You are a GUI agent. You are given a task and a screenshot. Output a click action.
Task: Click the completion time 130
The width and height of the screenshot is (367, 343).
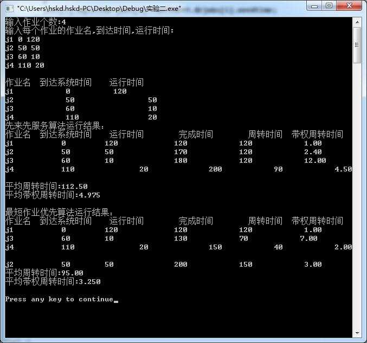click(181, 239)
